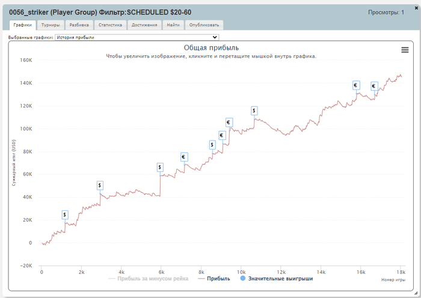Toggle the Прибыль legend series
Screen dimensions: 421x298
pos(214,279)
